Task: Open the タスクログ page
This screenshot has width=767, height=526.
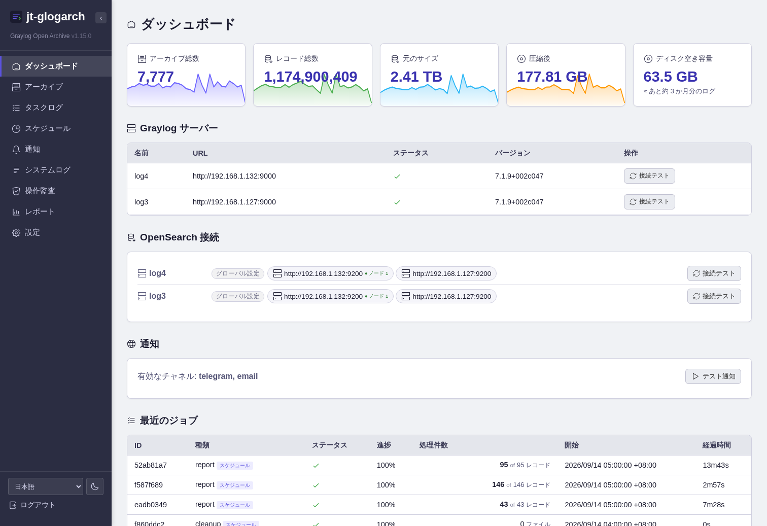Action: [56, 108]
